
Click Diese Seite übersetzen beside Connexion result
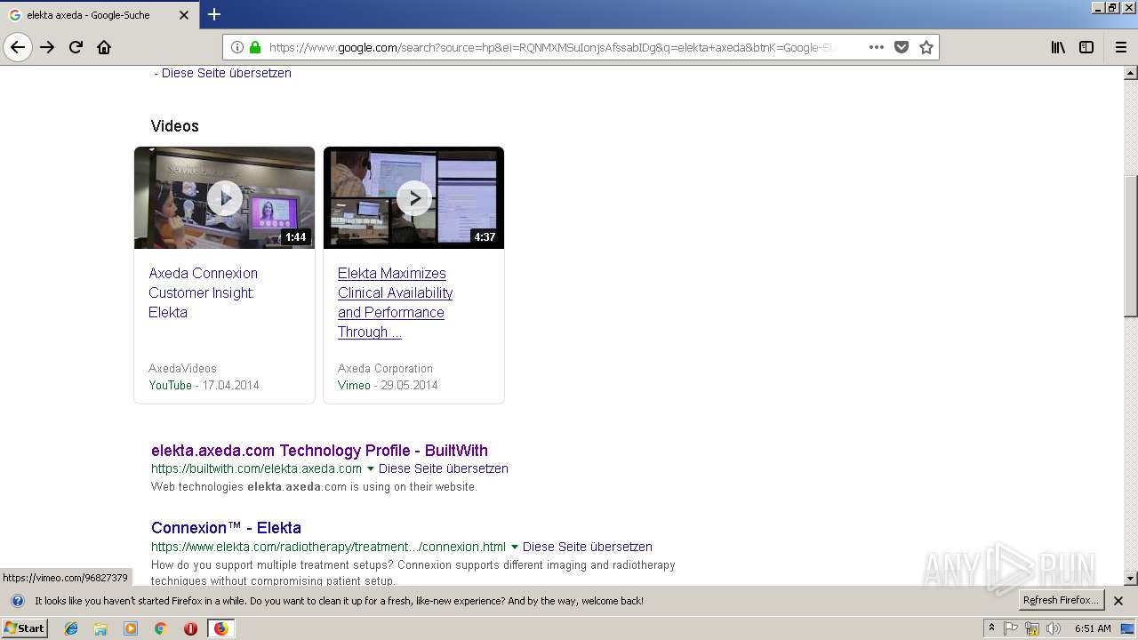588,547
